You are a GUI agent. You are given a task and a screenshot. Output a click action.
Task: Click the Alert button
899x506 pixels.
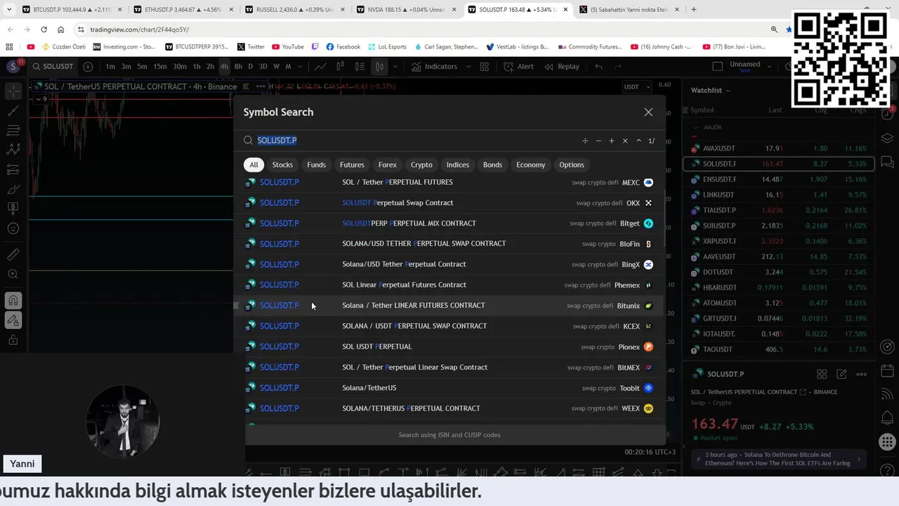pos(518,67)
